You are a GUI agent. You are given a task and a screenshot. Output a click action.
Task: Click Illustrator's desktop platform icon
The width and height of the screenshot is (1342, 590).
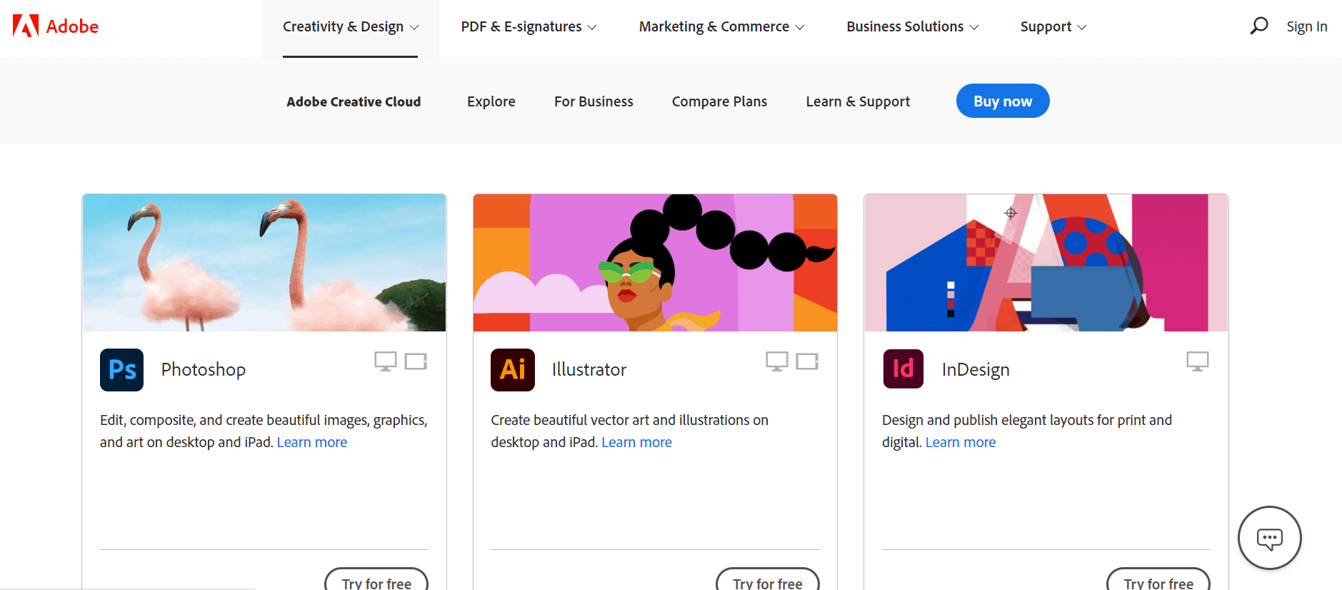777,361
